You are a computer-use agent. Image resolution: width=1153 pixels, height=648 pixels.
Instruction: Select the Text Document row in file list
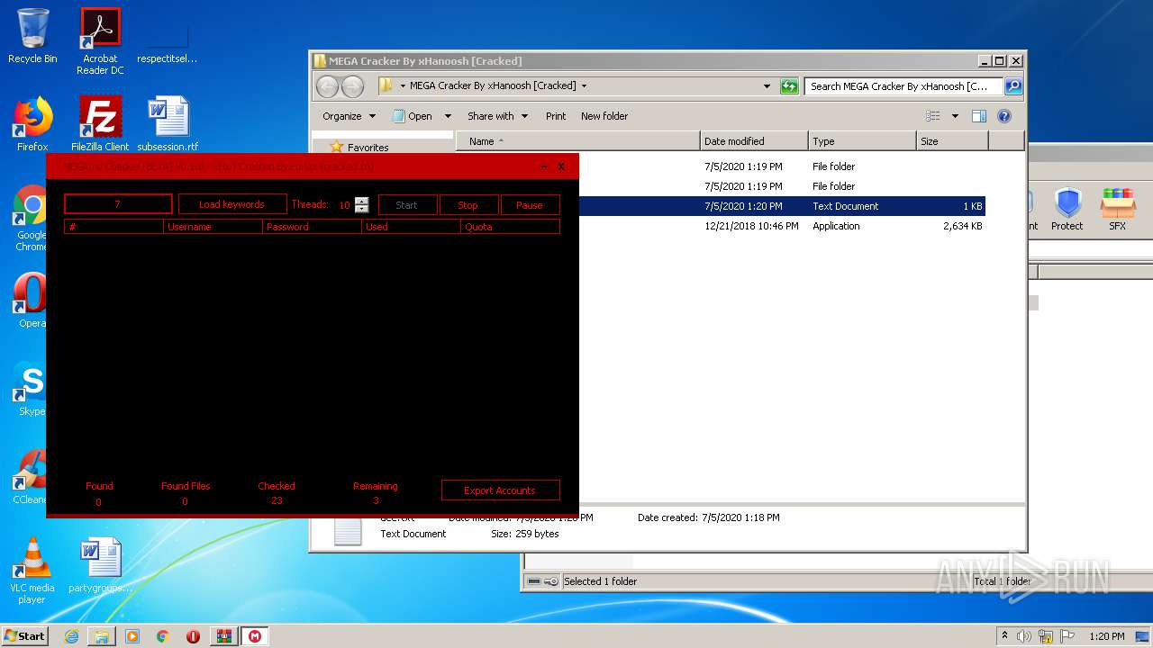tap(781, 206)
